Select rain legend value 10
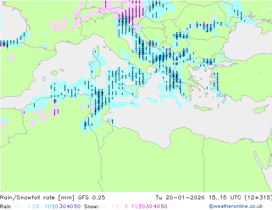This screenshot has height=210, width=272. coord(48,207)
